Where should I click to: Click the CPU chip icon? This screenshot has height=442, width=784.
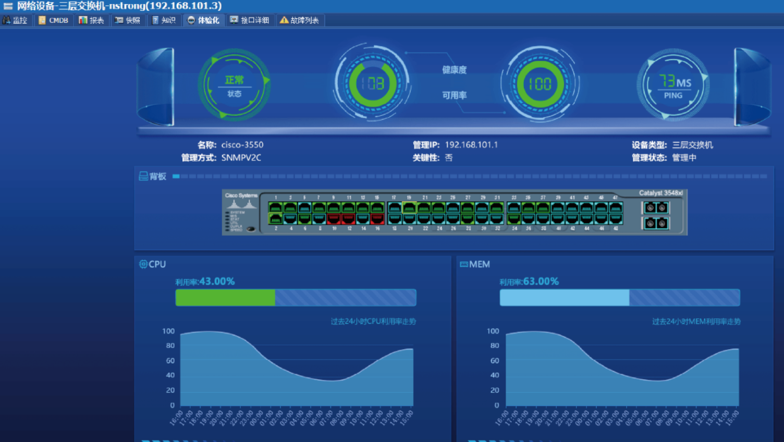click(143, 264)
